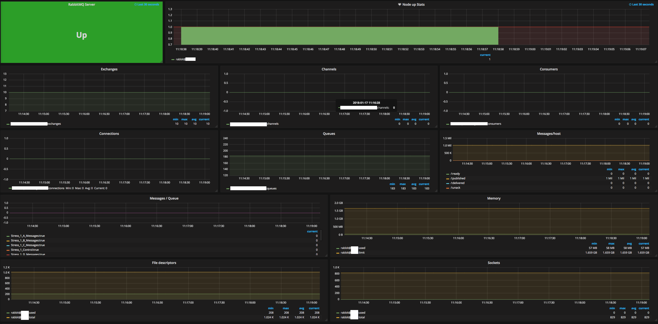The image size is (658, 324).
Task: Click resize handle of Exchanges panel
Action: point(216,126)
